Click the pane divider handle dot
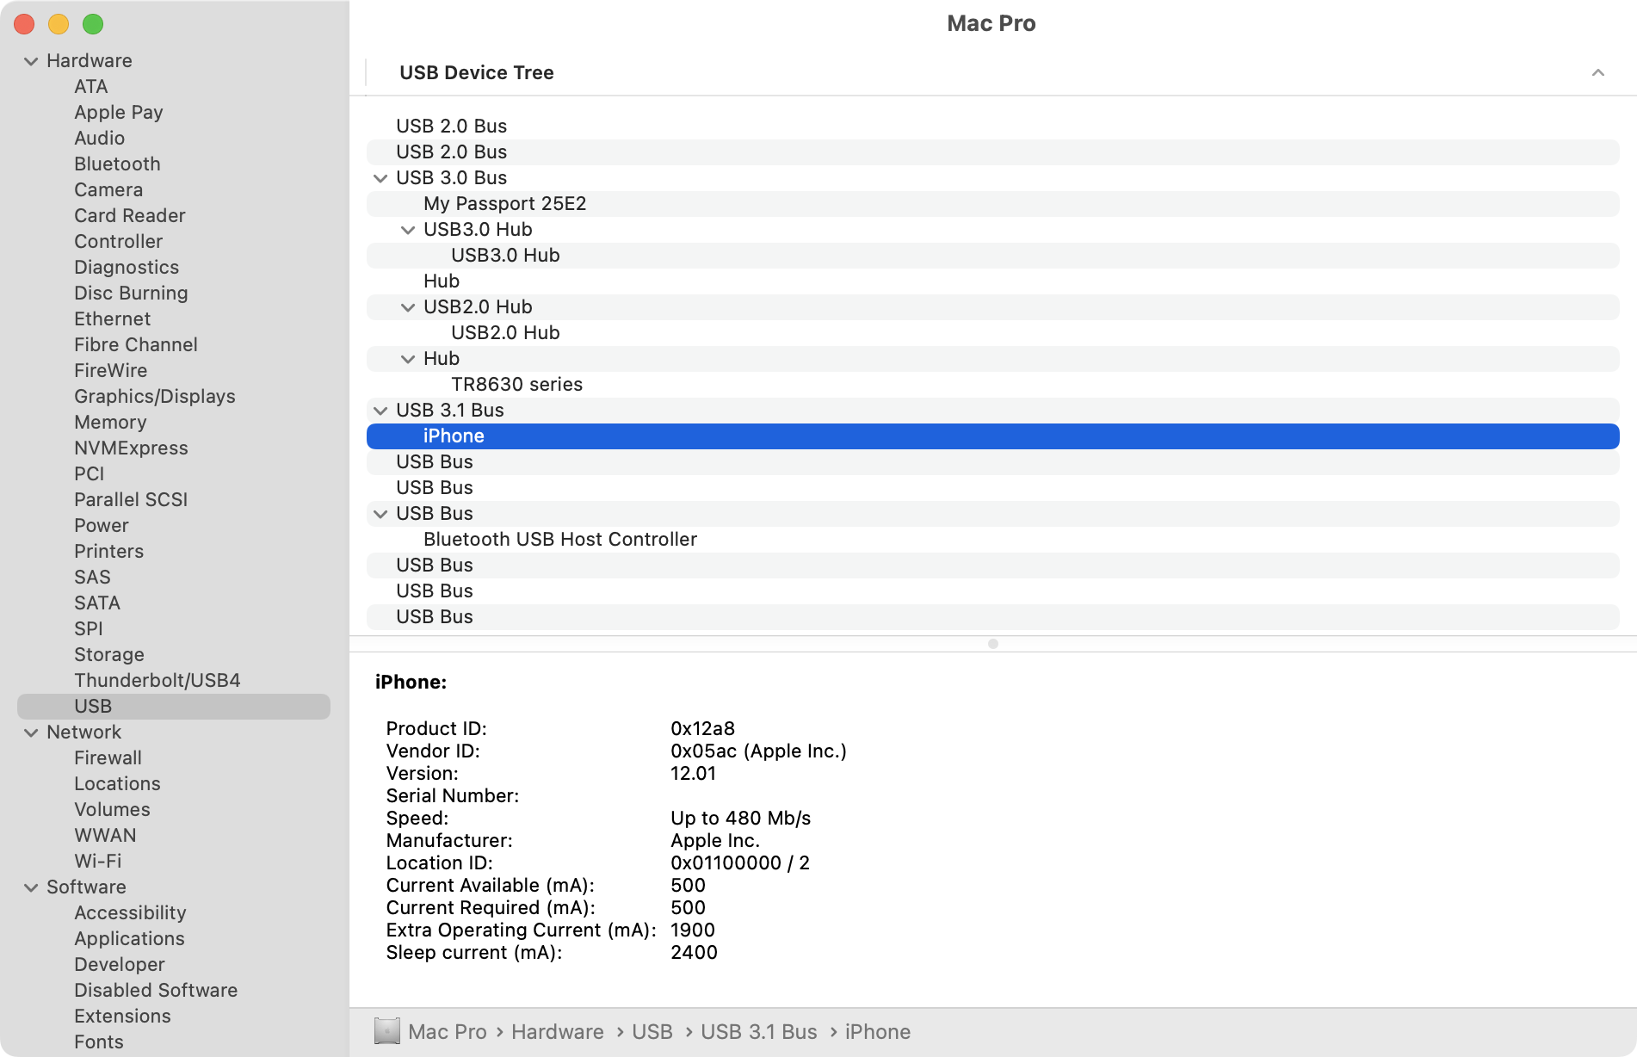 tap(993, 644)
